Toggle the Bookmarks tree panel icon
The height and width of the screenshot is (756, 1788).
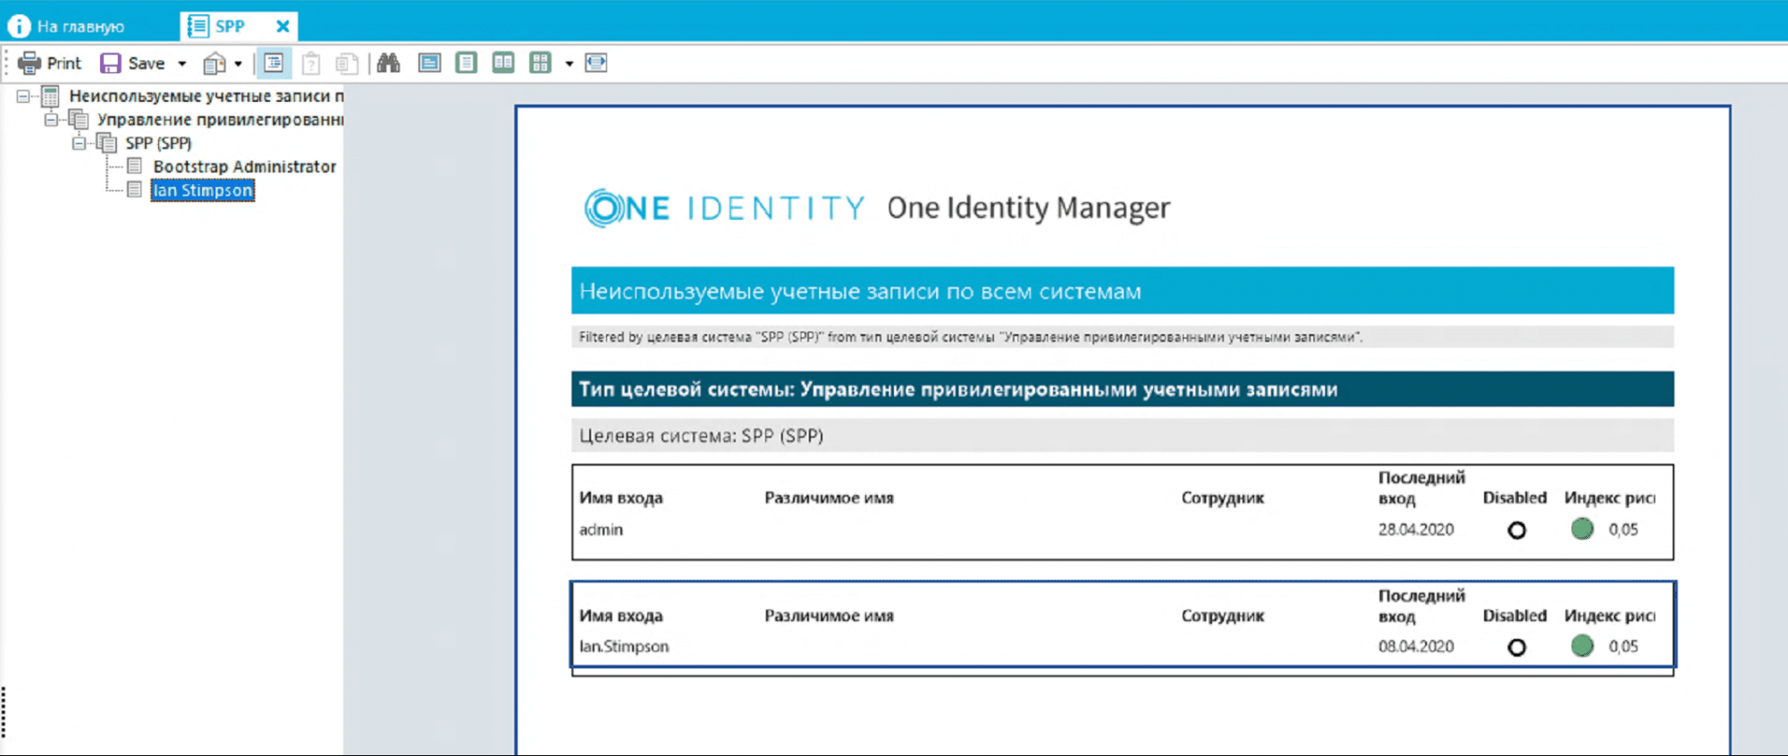coord(274,63)
